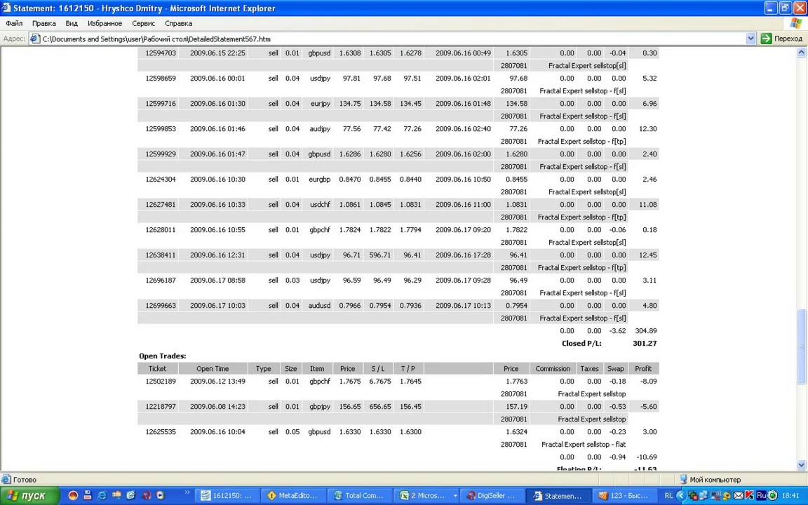Click the network computers tray icon
The image size is (808, 505).
704,496
